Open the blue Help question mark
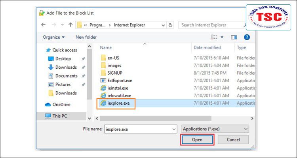 coord(247,37)
